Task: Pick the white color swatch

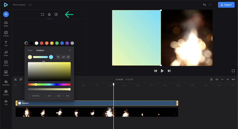Action: 37,43
